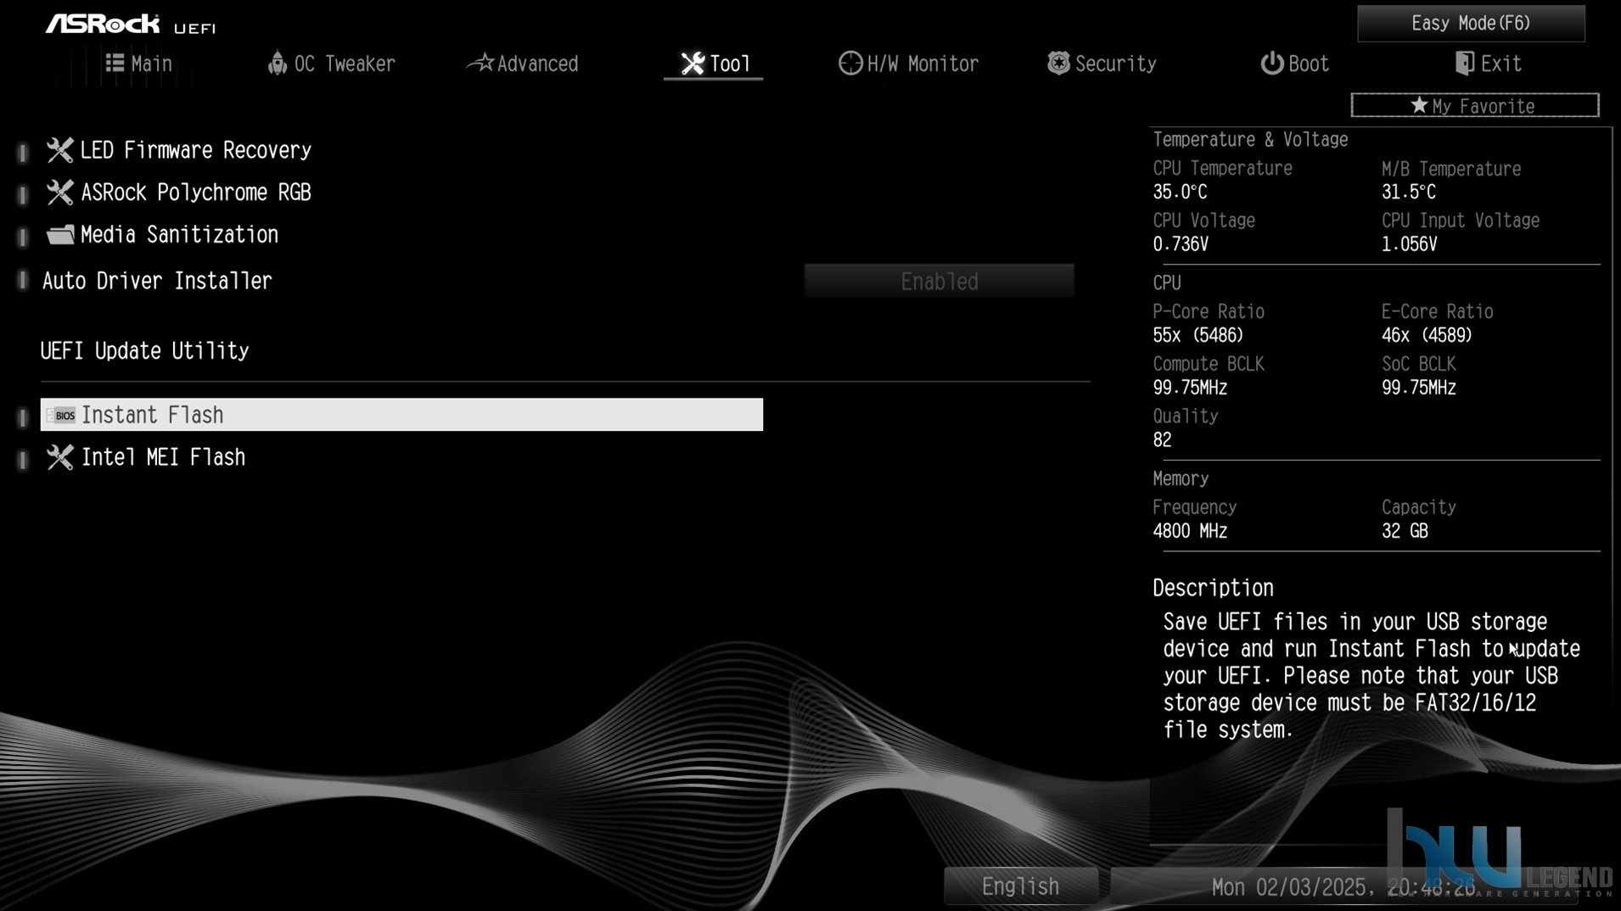Click E-Core Ratio value 46x (4589)
Screen dimensions: 1621x911
(x=1427, y=335)
